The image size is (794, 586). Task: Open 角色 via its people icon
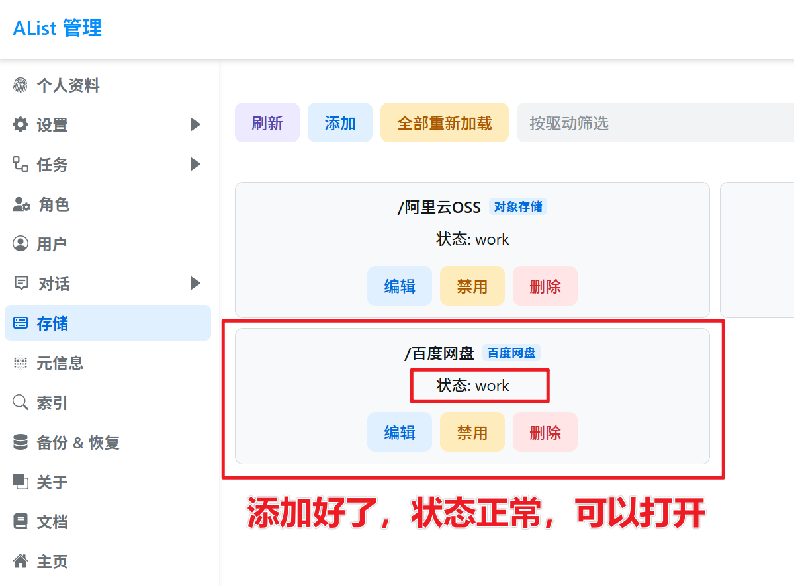(x=20, y=204)
